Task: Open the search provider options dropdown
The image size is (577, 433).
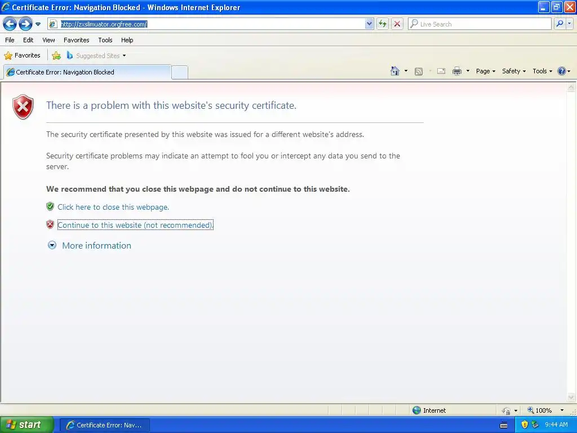Action: pos(569,24)
